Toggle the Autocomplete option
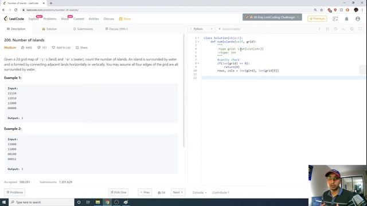 [x=229, y=29]
